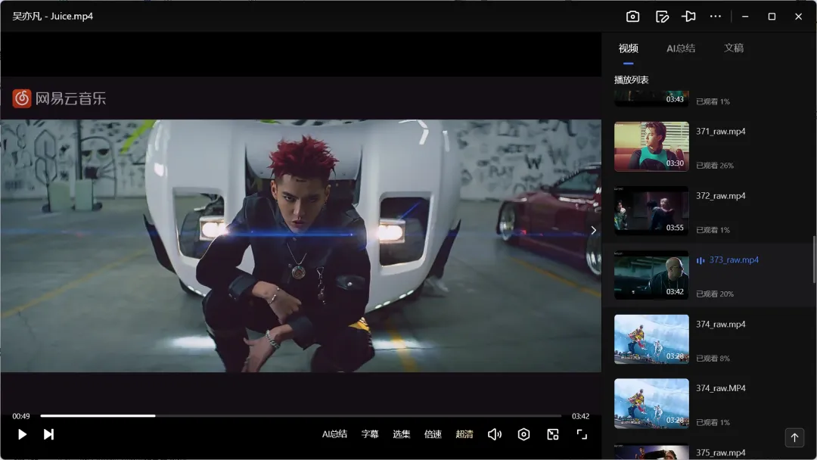817x460 pixels.
Task: Click the 已观看 8% watched label
Action: pyautogui.click(x=713, y=359)
